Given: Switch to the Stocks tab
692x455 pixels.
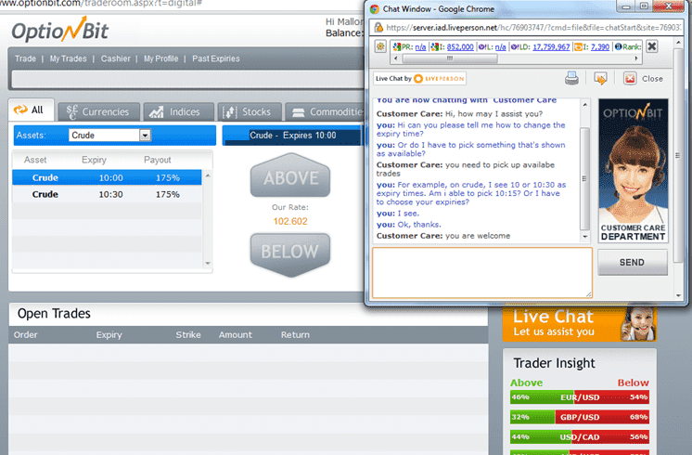Looking at the screenshot, I should point(250,111).
